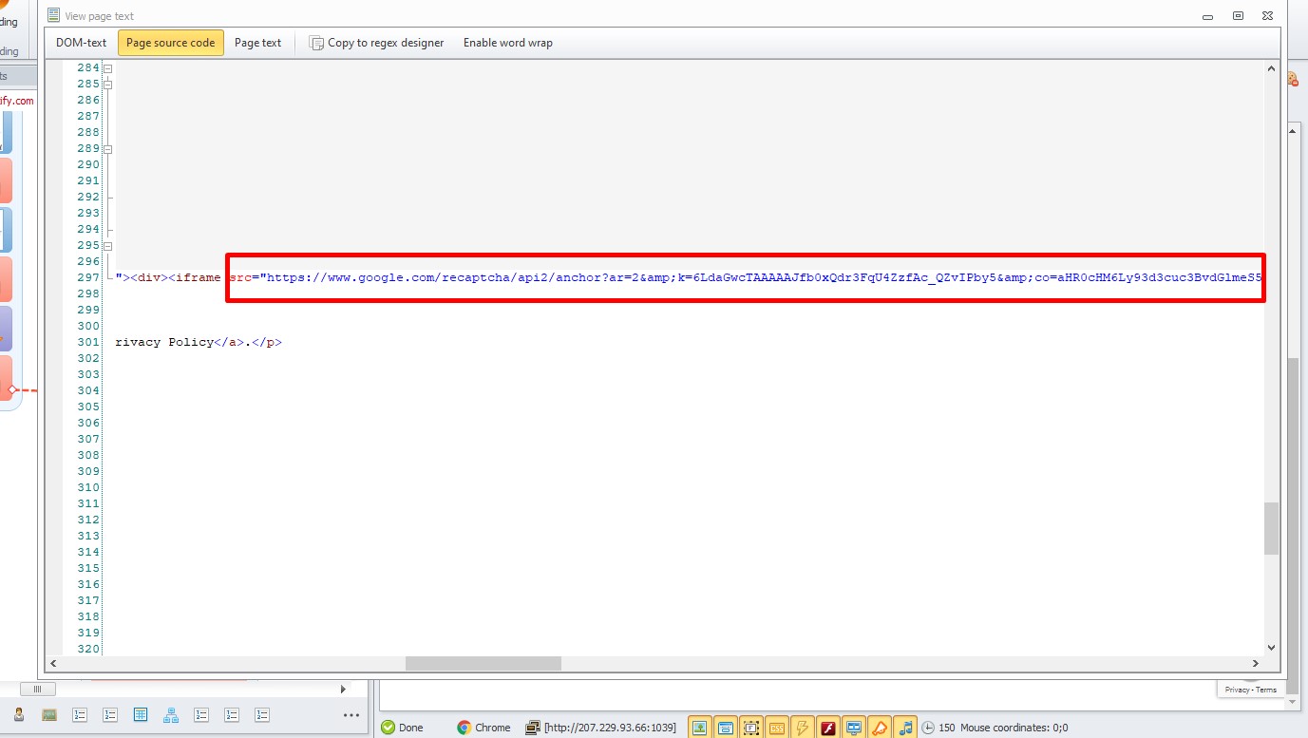Enable word wrap in the viewer
Screen dimensions: 1308x738
507,43
